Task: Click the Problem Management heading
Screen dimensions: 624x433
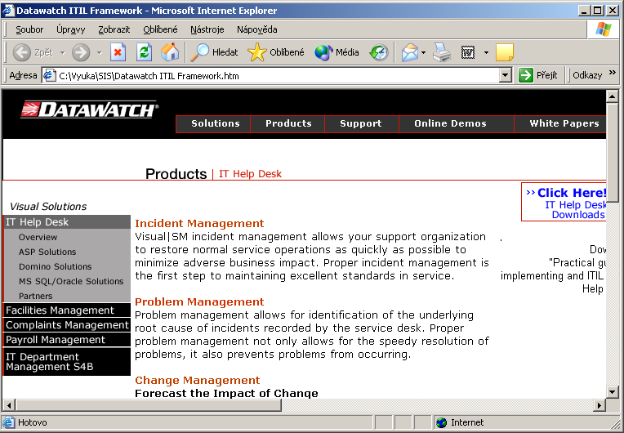Action: [199, 301]
